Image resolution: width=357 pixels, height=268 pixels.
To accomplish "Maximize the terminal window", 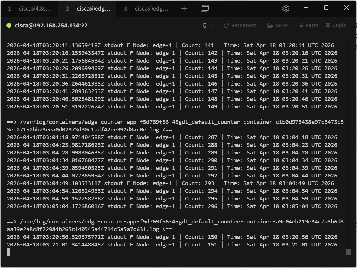I will point(326,8).
